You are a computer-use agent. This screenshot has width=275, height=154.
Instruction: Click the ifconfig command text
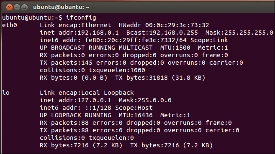click(81, 18)
